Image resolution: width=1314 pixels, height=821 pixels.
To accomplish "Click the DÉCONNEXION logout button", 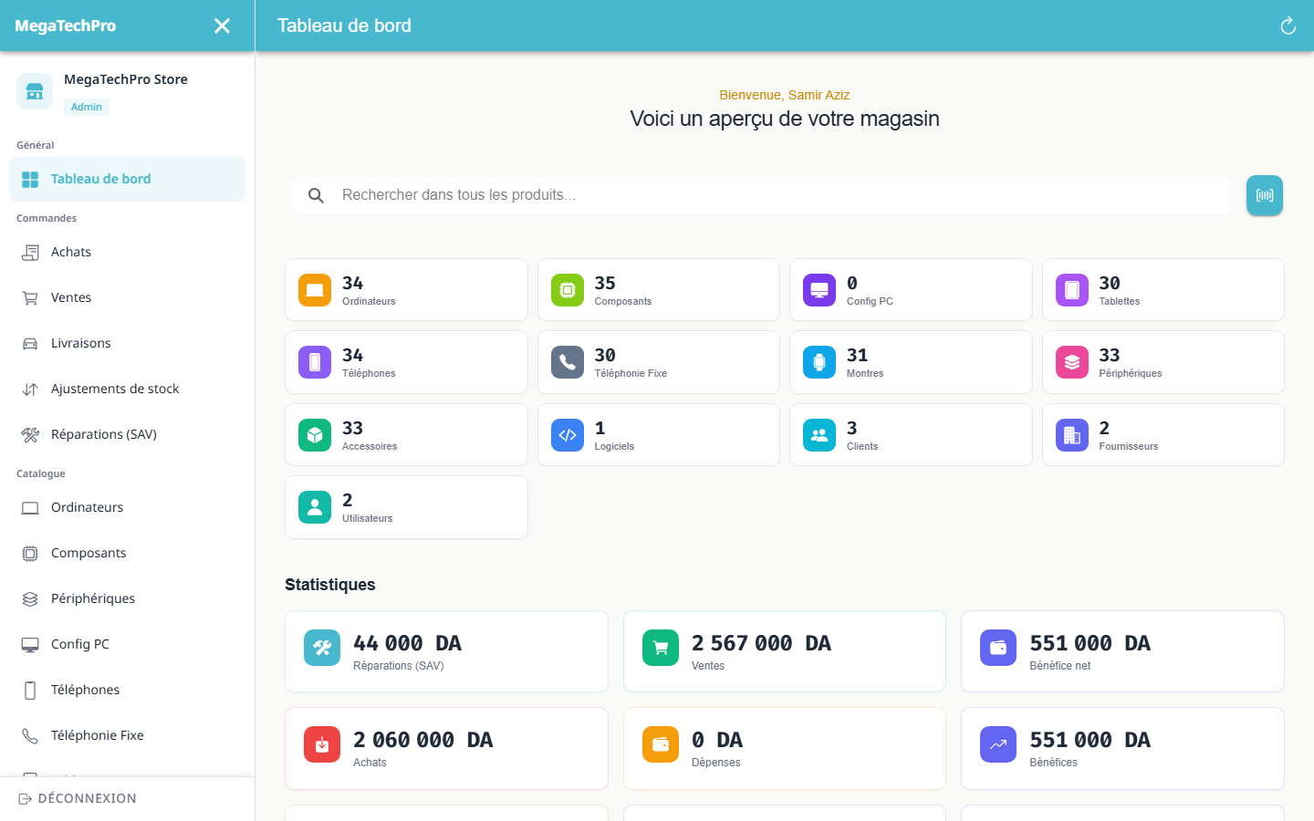I will (78, 798).
